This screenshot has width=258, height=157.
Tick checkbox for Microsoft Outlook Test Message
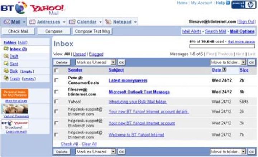pos(57,92)
